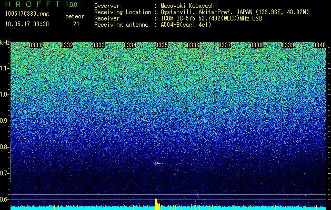Click the kHz axis unit label

click(5, 43)
